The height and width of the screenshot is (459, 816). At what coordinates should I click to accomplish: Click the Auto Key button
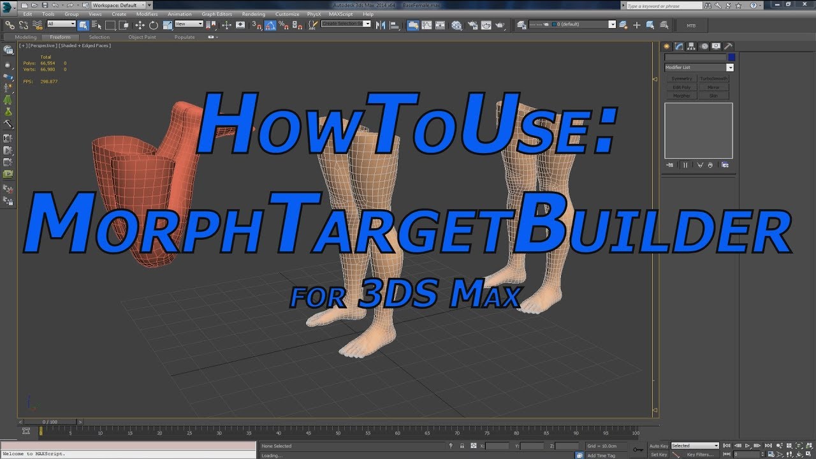pos(659,446)
